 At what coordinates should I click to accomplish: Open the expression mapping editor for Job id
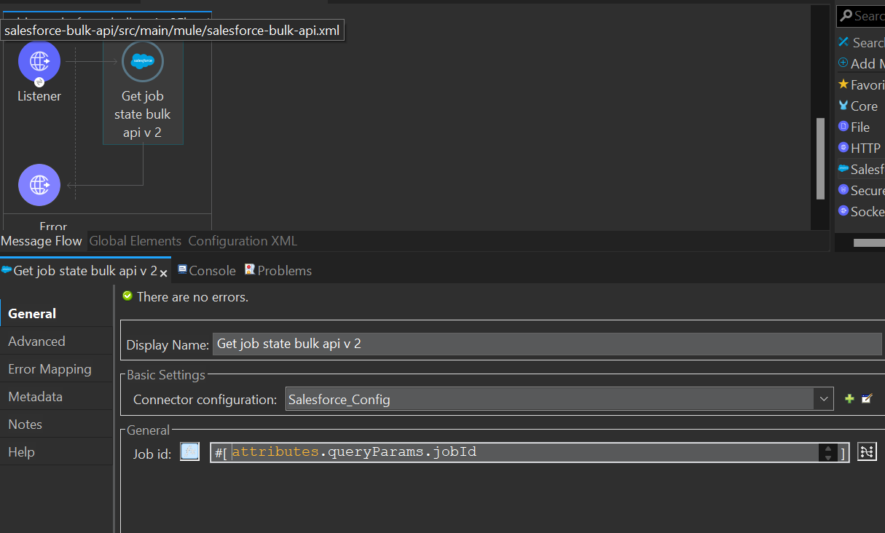pyautogui.click(x=867, y=452)
